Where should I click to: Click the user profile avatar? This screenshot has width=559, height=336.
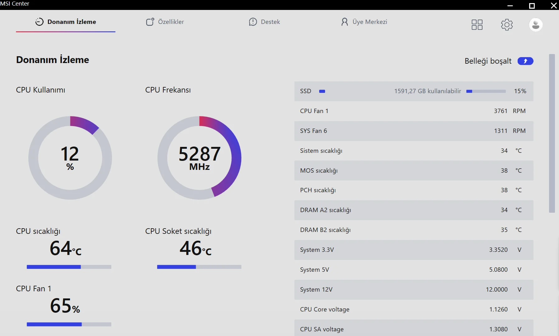pyautogui.click(x=536, y=25)
